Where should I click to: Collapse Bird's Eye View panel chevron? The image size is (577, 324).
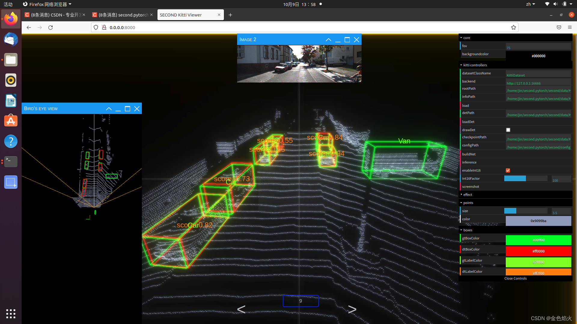click(109, 109)
